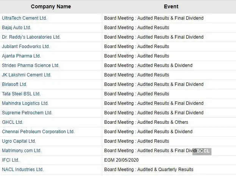The height and width of the screenshot is (176, 236).
Task: Click Tata Steel BSL Ltd. link
Action: (21, 94)
